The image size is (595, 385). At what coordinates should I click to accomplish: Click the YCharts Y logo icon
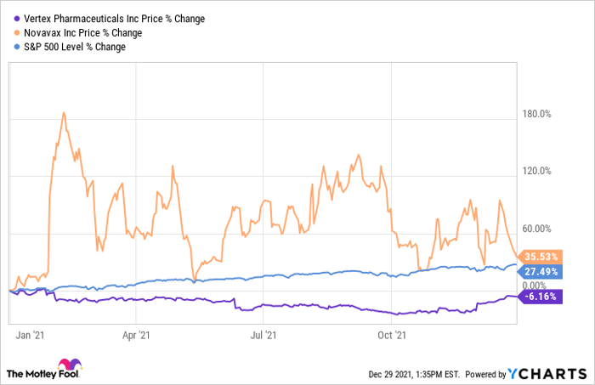pyautogui.click(x=513, y=373)
